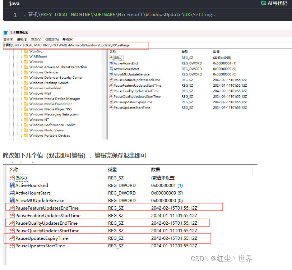
Task: Click the PauseQualityUpdatesEndTime string icon in the lower list
Action: point(11,223)
